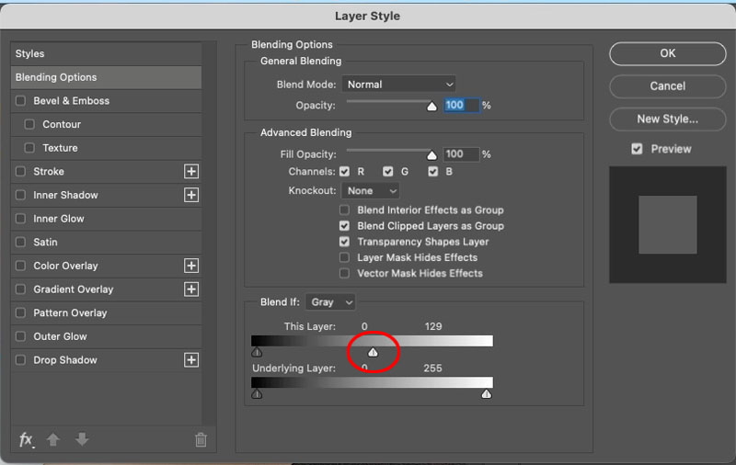736x465 pixels.
Task: Select Blending Options in the list
Action: pos(106,77)
